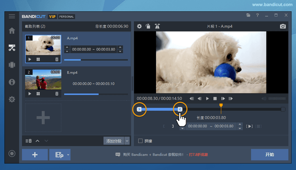Go to the Home sidebar icon
Viewport: 296px width, 170px height.
(x=12, y=30)
